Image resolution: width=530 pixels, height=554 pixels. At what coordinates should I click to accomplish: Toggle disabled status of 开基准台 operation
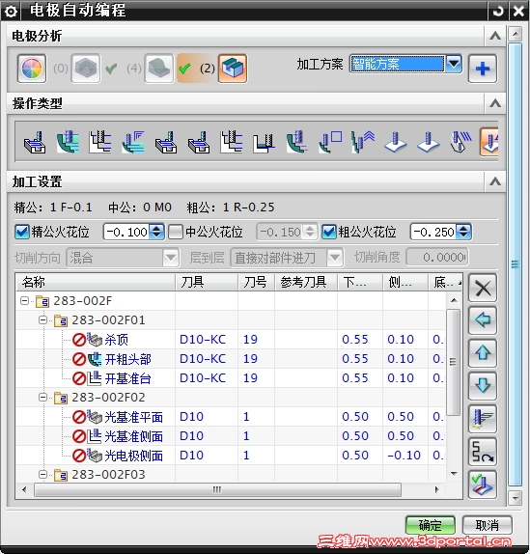point(79,378)
